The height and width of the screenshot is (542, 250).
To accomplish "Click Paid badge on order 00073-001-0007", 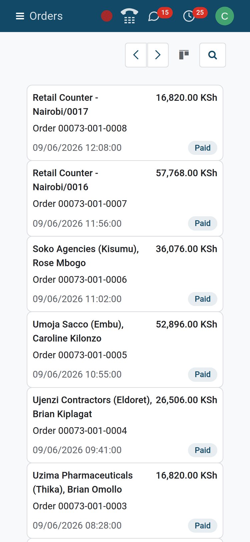I will click(203, 223).
